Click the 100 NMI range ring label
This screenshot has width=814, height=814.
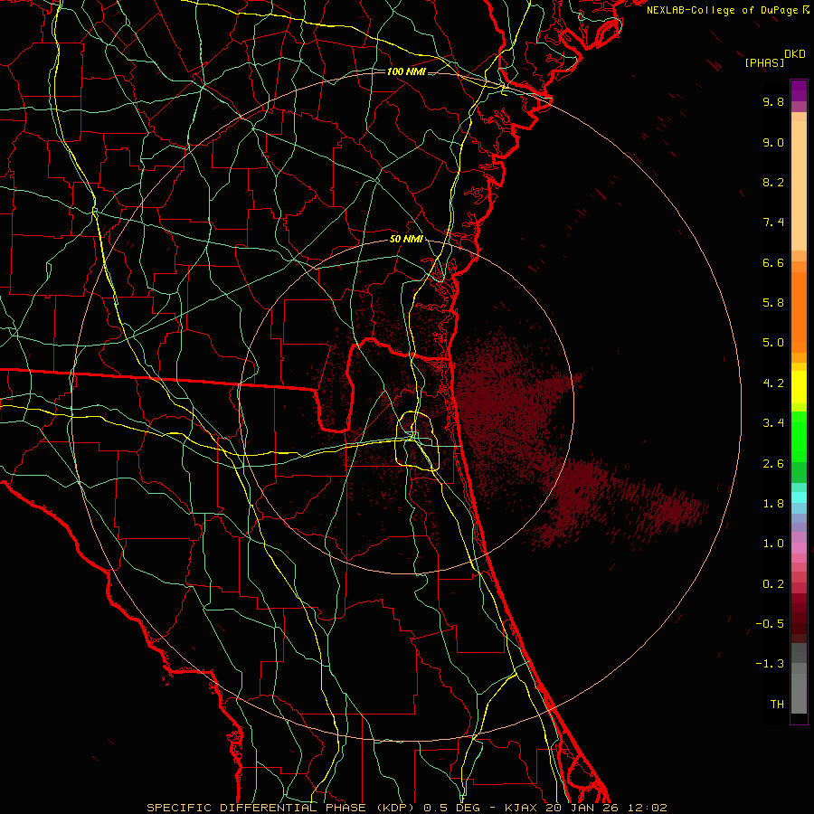[406, 71]
